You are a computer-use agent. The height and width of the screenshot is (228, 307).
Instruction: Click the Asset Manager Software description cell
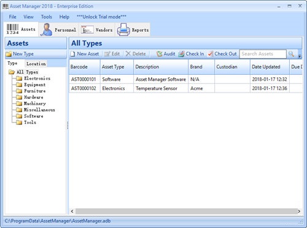tap(161, 79)
